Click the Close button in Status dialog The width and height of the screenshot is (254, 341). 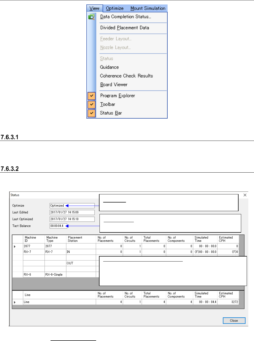click(234, 321)
